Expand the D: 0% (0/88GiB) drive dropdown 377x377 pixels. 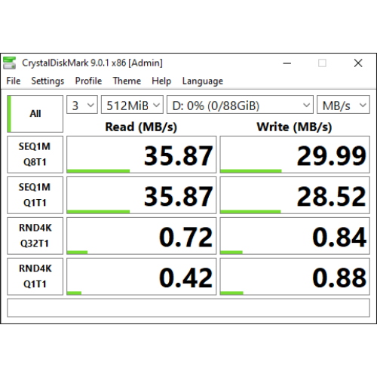click(240, 105)
